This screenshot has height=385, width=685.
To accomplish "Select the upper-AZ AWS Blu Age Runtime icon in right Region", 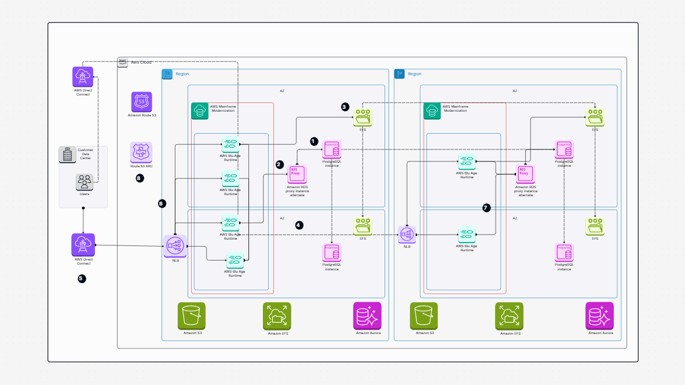I will pyautogui.click(x=467, y=162).
